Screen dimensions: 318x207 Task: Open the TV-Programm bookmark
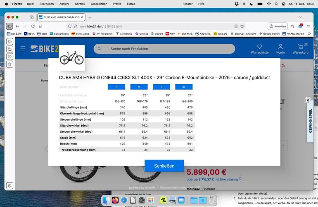click(x=102, y=34)
